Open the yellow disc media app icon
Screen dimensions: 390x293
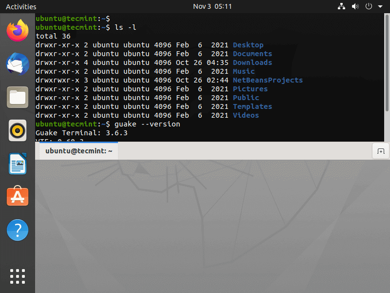click(17, 130)
